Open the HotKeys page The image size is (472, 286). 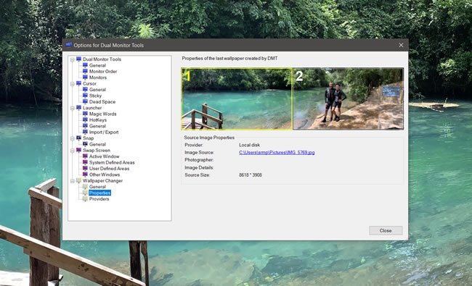click(x=98, y=119)
